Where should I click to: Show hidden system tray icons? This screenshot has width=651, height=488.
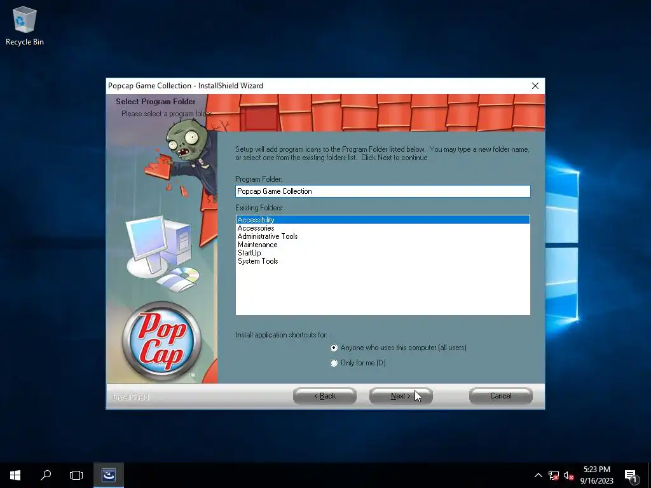tap(538, 475)
